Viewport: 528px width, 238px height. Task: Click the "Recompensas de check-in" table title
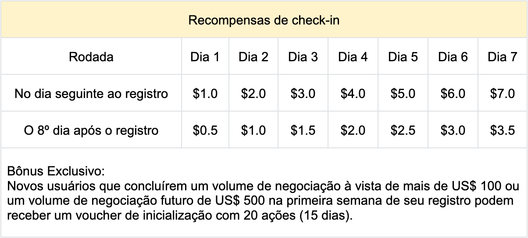click(x=264, y=20)
